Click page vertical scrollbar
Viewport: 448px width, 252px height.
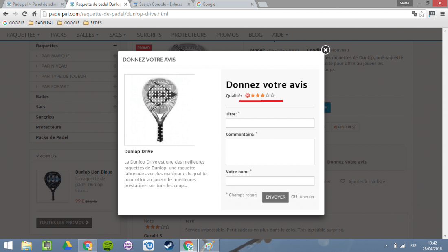pos(445,133)
